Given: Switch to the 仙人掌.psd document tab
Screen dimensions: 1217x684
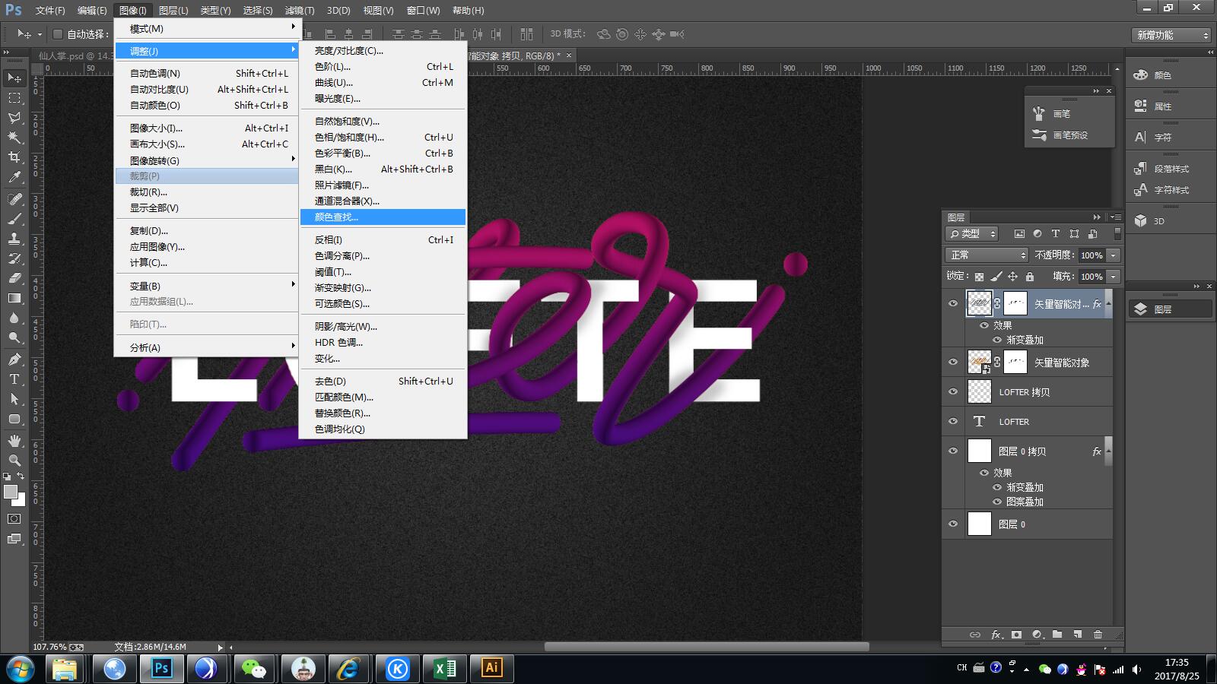Looking at the screenshot, I should 76,55.
